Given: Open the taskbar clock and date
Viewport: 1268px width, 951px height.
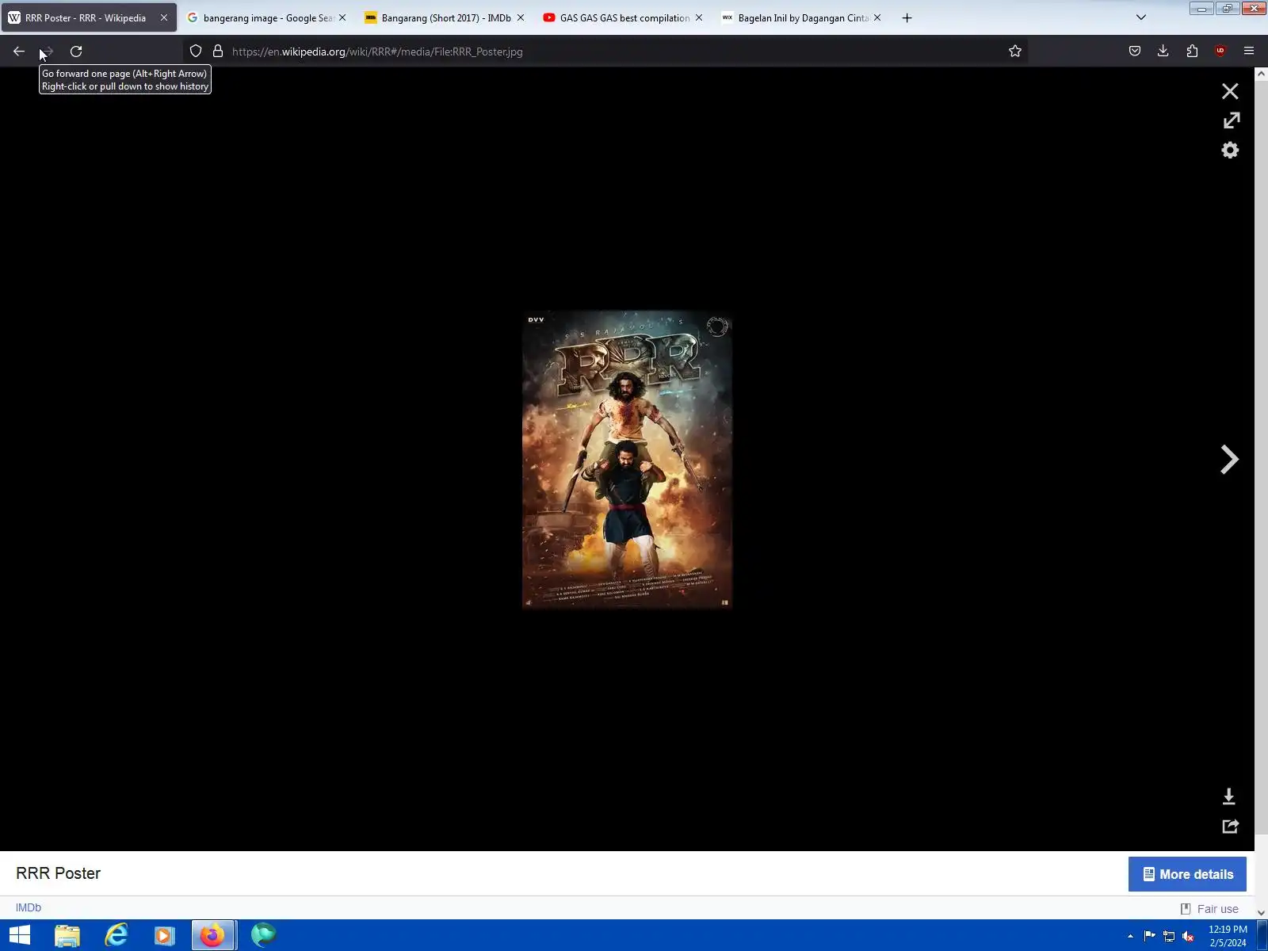Looking at the screenshot, I should tap(1228, 936).
